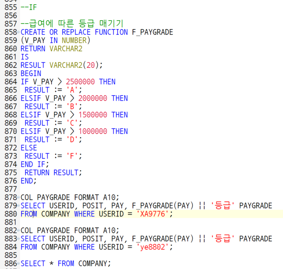The width and height of the screenshot is (283, 269).
Task: Click 'SELECT * FROM COMPANY;' on line 886
Action: tap(66, 264)
